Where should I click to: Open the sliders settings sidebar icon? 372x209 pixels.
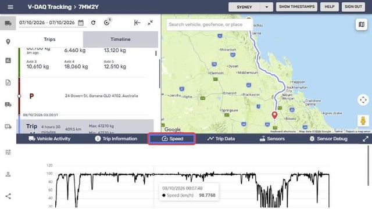tap(8, 152)
